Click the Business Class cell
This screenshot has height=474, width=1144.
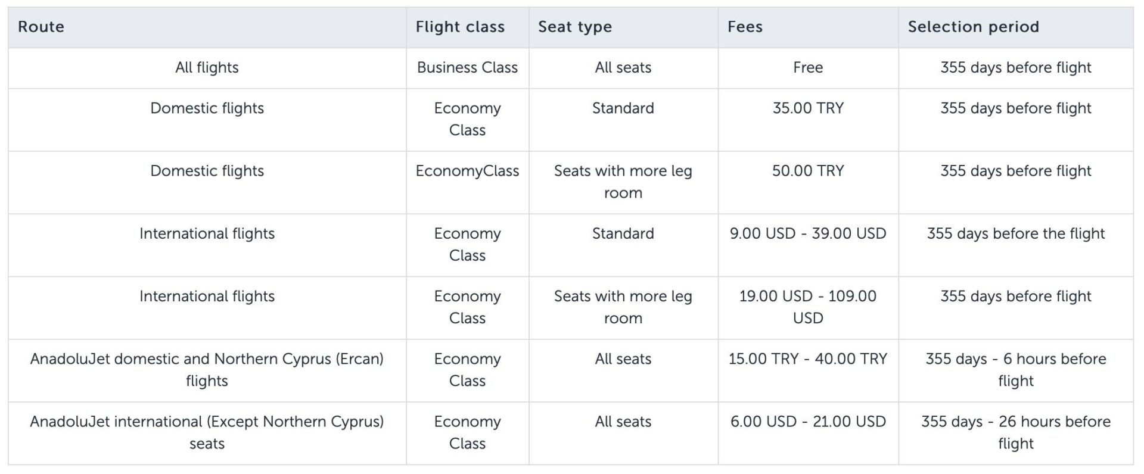467,68
